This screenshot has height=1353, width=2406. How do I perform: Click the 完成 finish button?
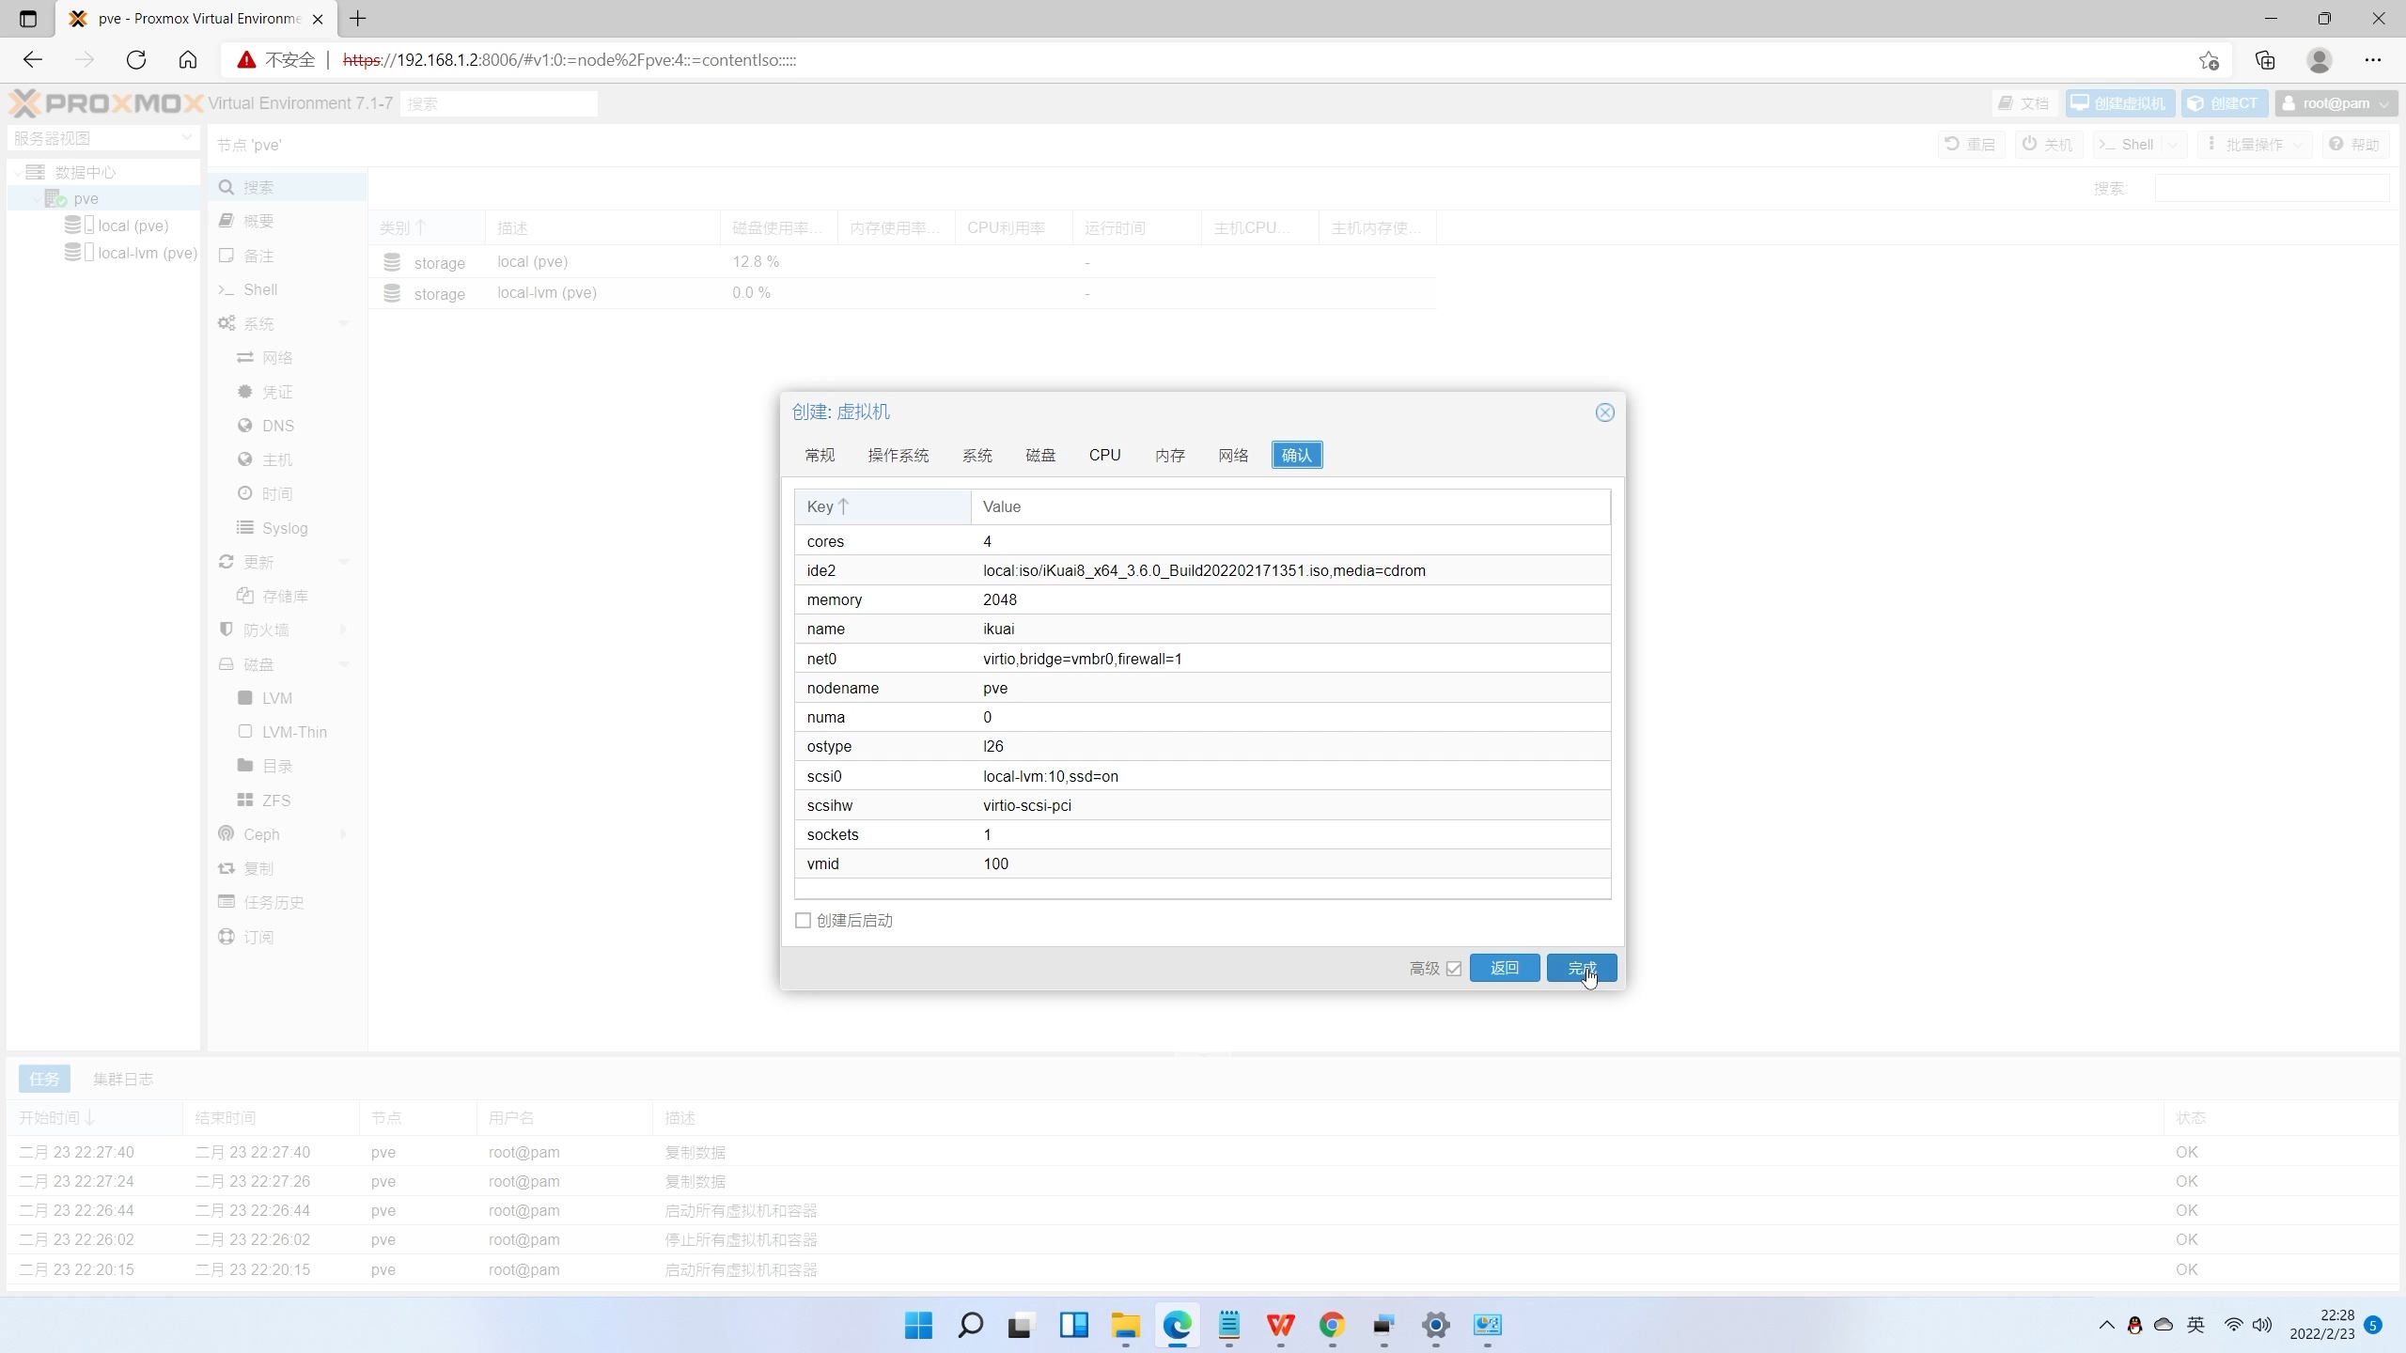click(1581, 968)
